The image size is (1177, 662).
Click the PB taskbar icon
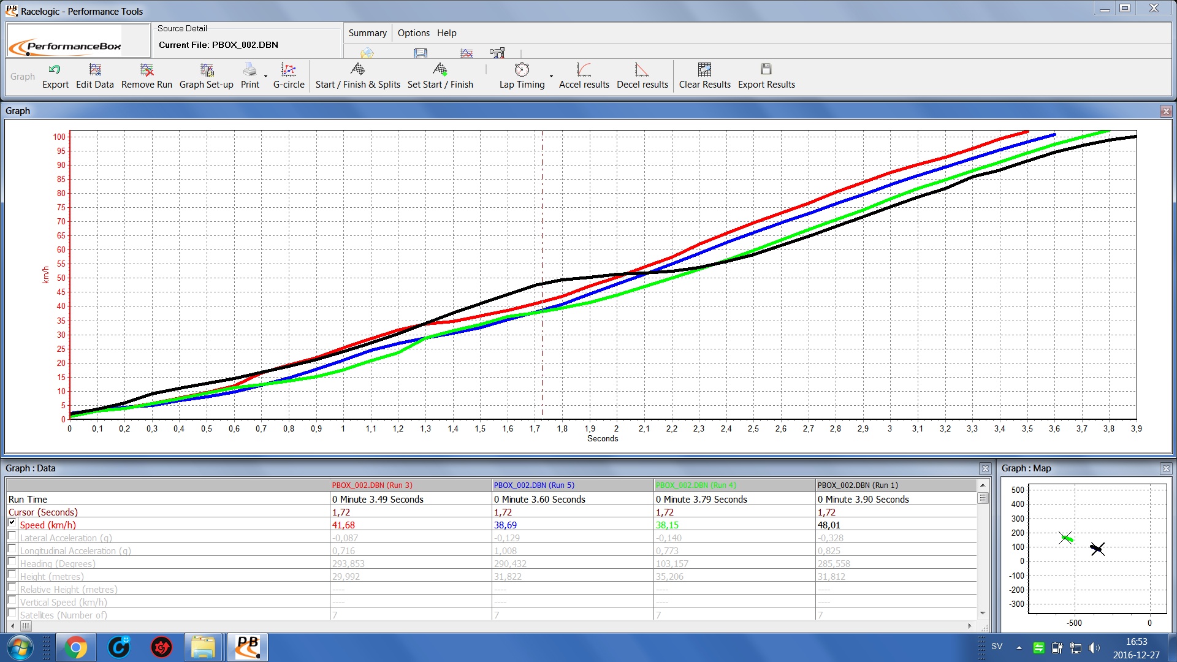tap(248, 647)
